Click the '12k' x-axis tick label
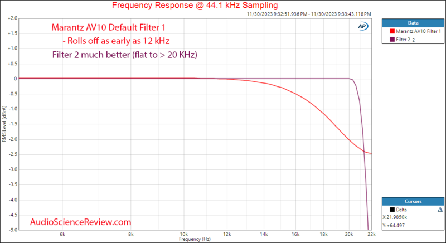446x243 pixels. coord(227,235)
